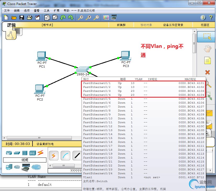Open a file with the folder icon
216x191 pixels.
(x=14, y=18)
